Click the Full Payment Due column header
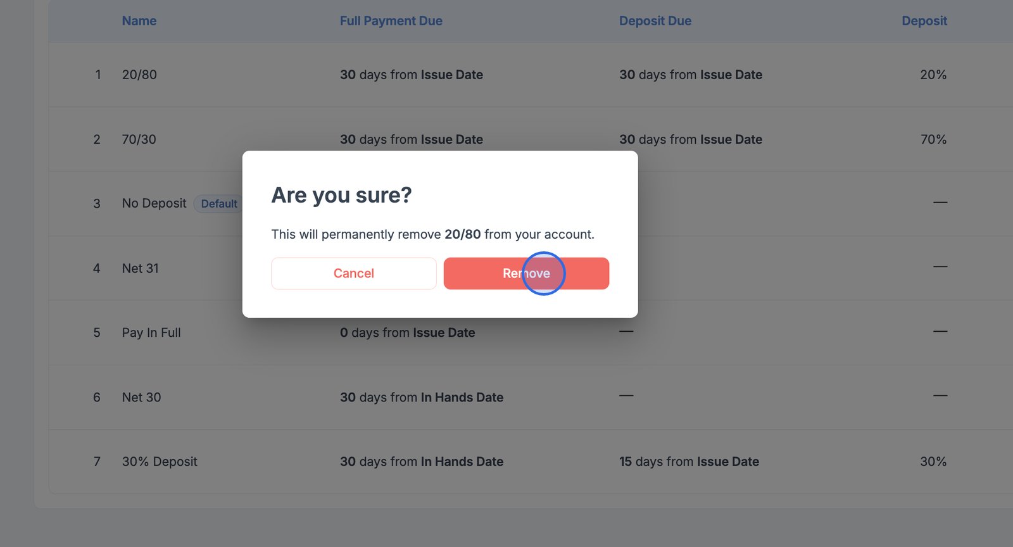 coord(391,21)
